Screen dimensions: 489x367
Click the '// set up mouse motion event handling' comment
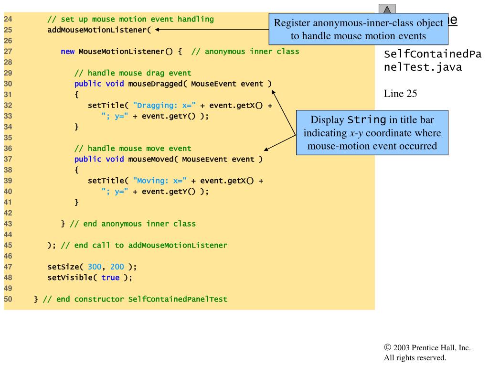[130, 20]
